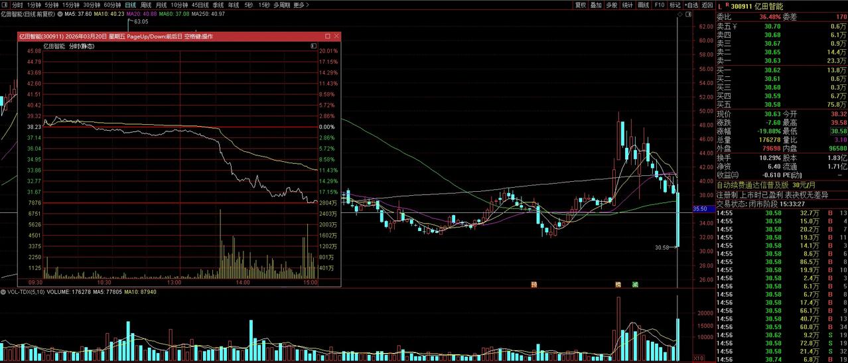Activate the 画线 drawing tools
The image size is (848, 363).
click(x=643, y=5)
